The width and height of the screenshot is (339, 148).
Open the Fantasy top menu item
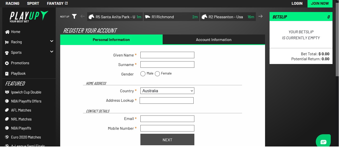(x=57, y=3)
